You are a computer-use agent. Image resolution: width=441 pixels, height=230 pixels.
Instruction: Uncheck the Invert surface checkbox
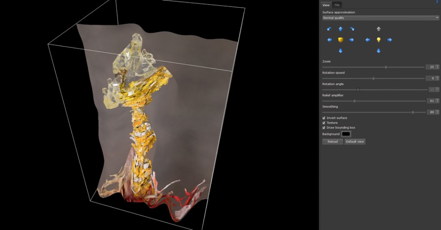click(x=324, y=118)
